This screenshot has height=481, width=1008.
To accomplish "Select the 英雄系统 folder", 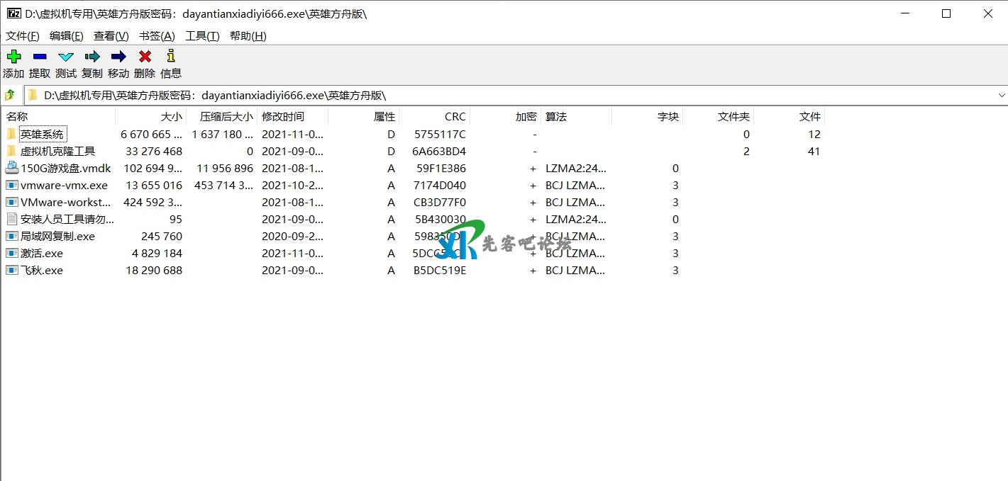I will click(x=42, y=135).
